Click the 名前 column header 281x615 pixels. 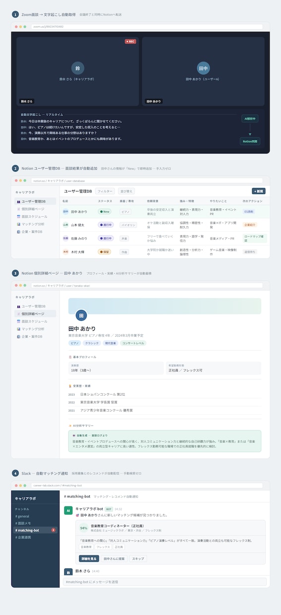(x=66, y=201)
